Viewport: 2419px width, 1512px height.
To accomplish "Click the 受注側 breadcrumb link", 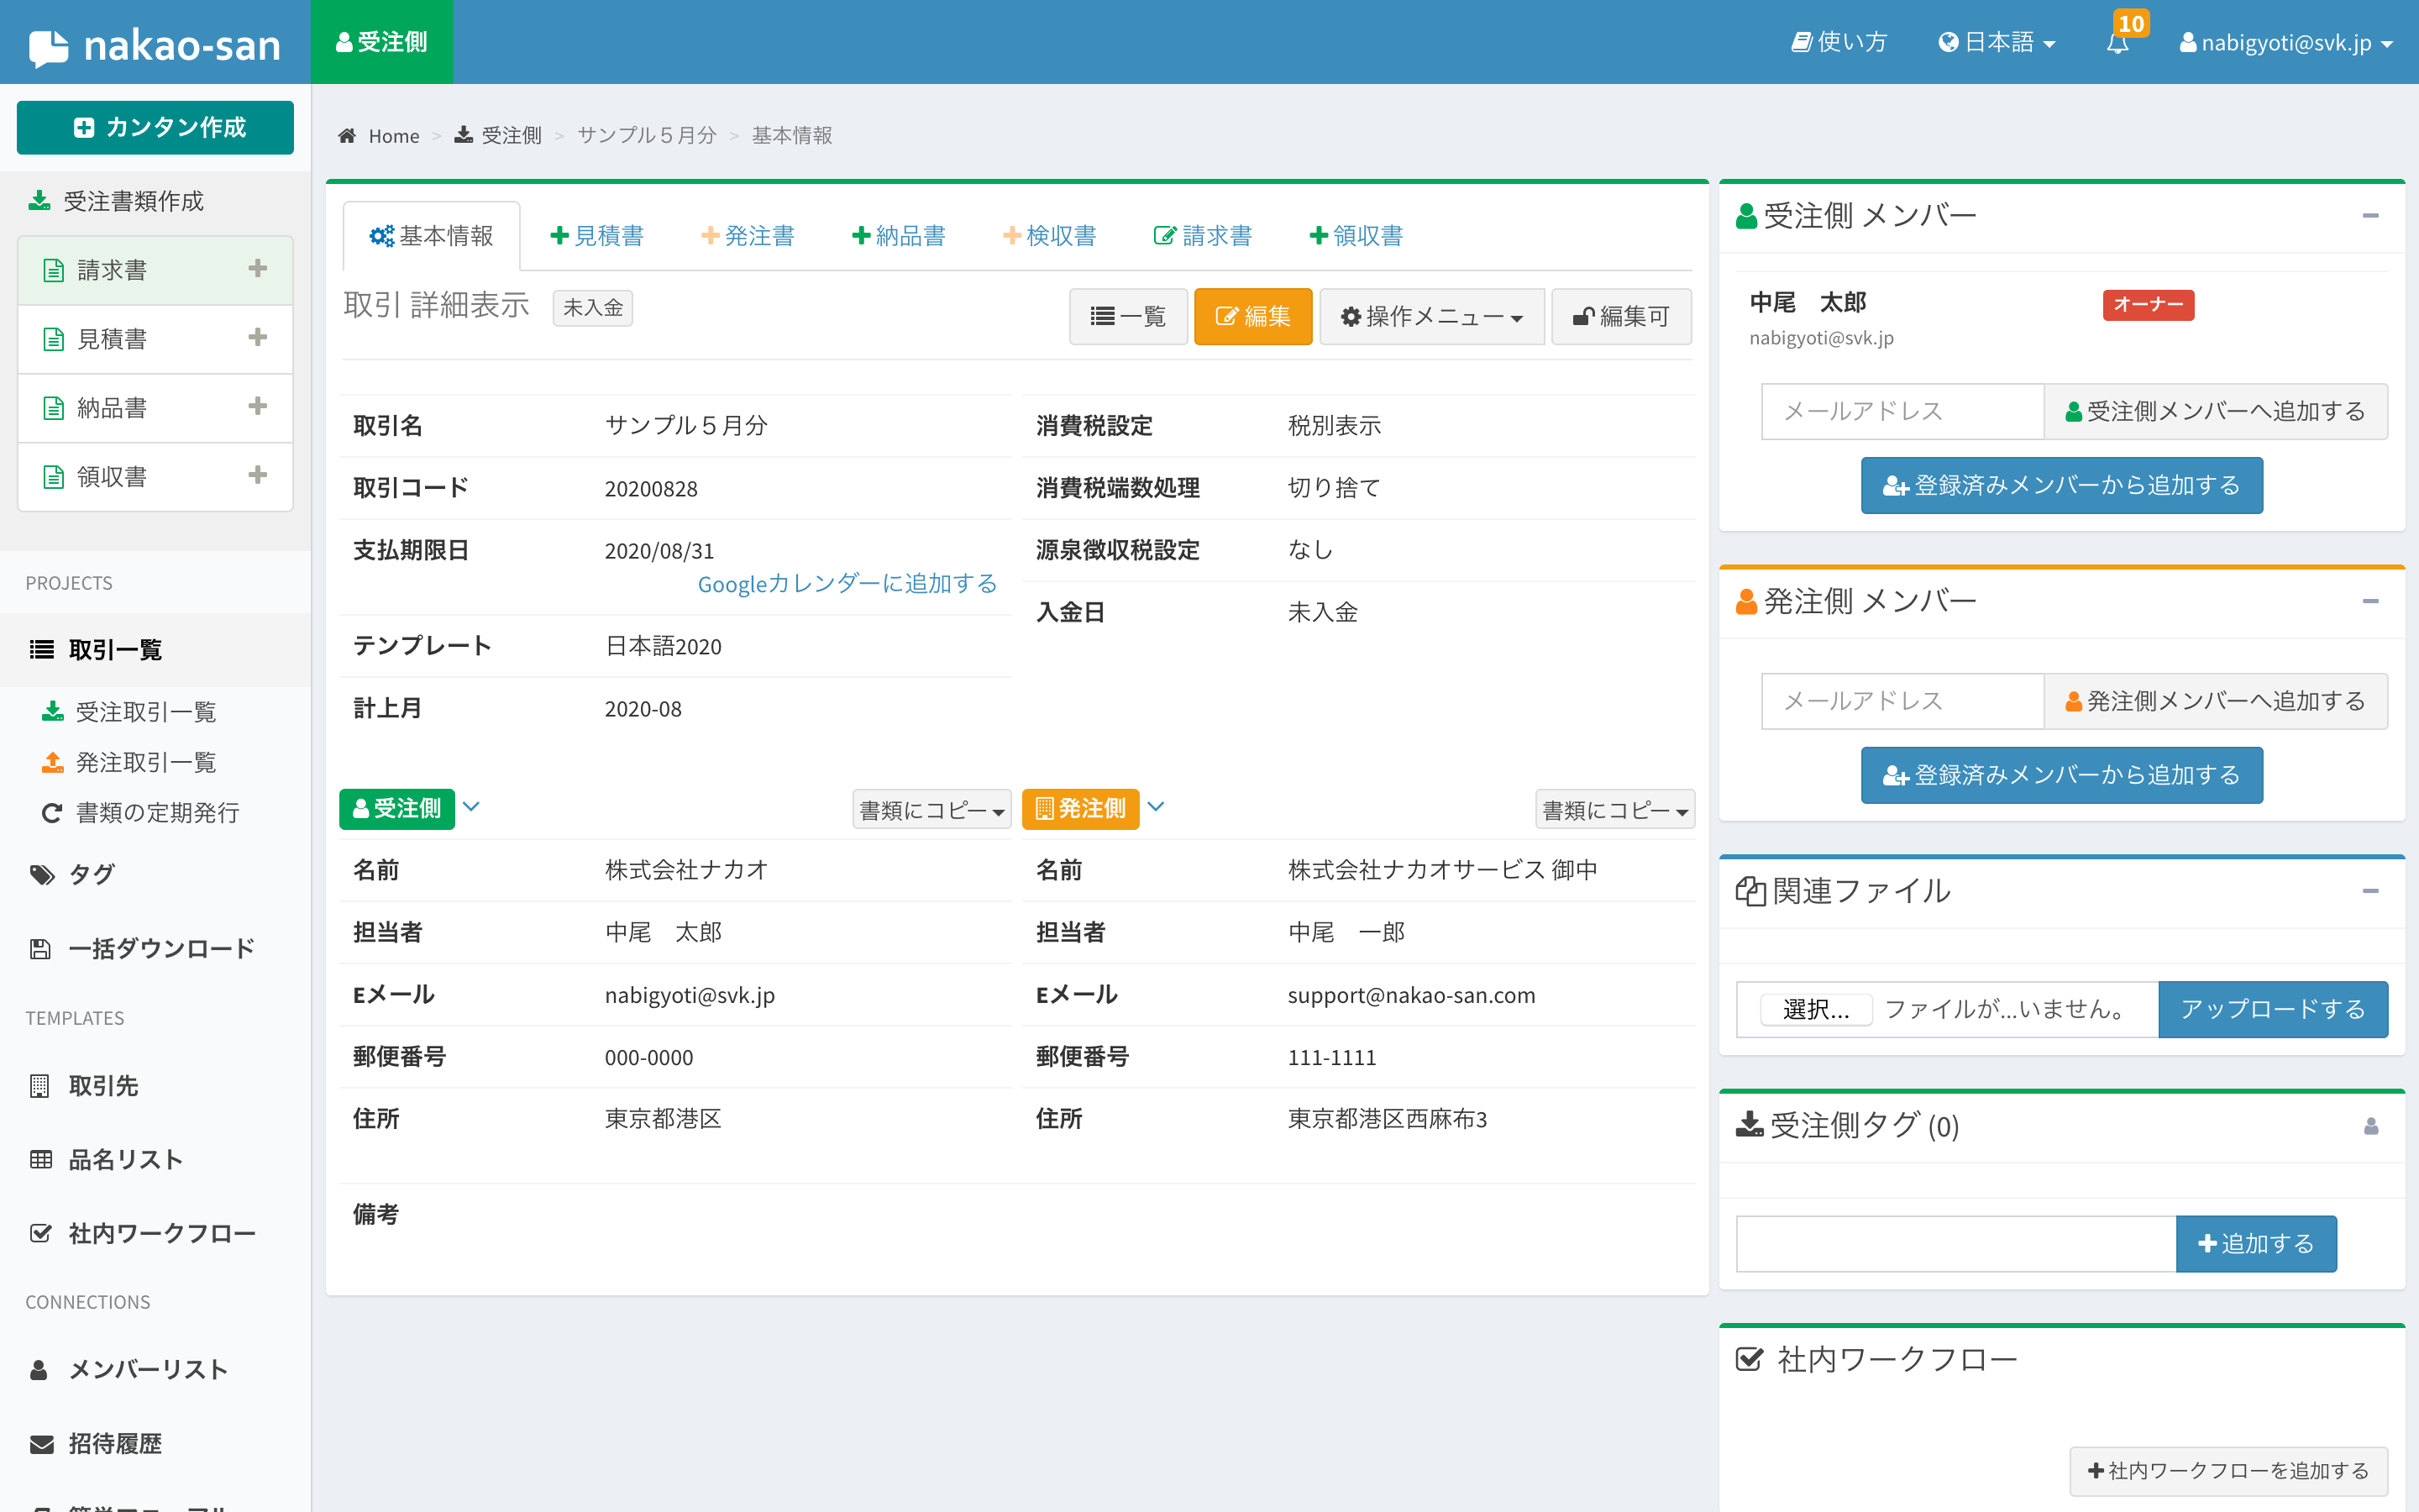I will (x=498, y=135).
